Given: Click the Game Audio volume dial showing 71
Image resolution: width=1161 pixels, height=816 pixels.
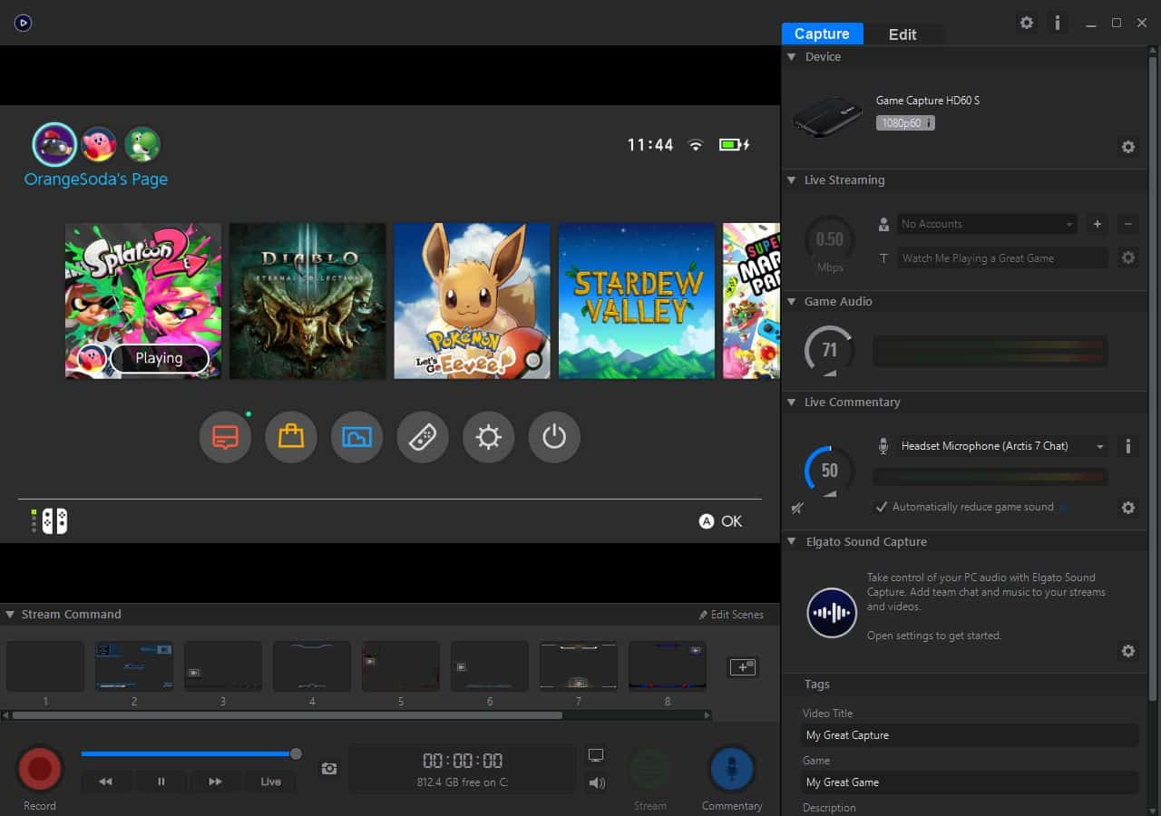Looking at the screenshot, I should 829,351.
